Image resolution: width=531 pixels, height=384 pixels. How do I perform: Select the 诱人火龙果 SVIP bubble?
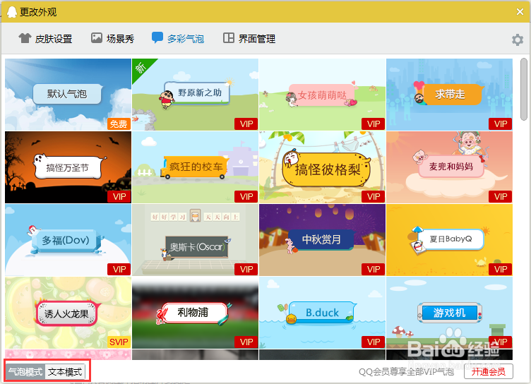point(68,313)
